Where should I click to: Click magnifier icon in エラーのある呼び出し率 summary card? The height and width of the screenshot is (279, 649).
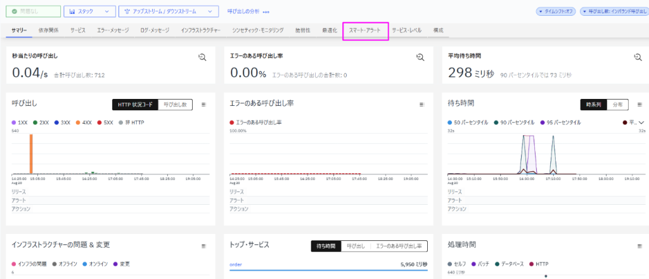[420, 58]
